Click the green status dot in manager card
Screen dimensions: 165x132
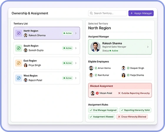(110, 51)
